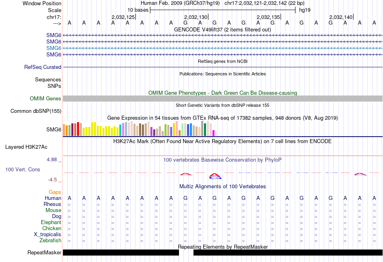Open the H3K27Ac Mark ENCODE track title
Screen dimensions: 383x262
click(x=223, y=141)
